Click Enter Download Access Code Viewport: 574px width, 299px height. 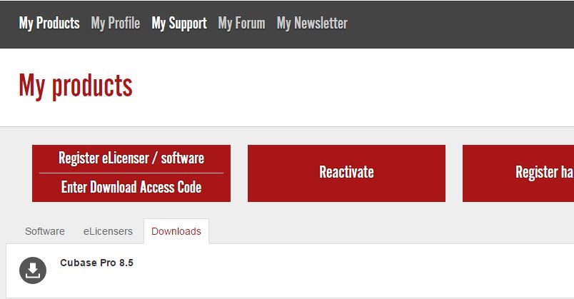pyautogui.click(x=131, y=188)
